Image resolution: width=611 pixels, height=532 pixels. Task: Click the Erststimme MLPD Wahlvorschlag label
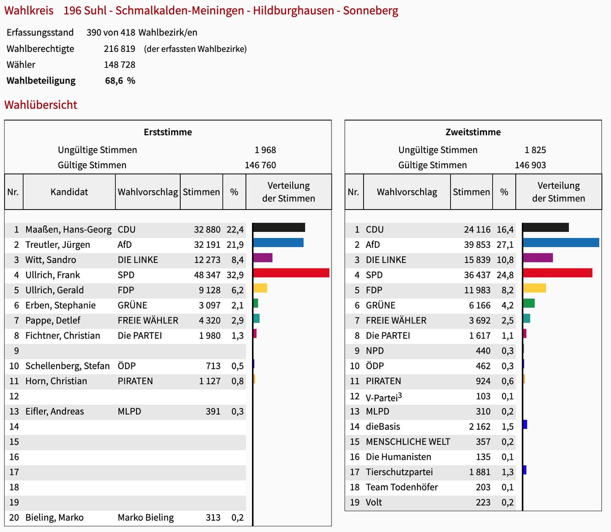tap(129, 411)
